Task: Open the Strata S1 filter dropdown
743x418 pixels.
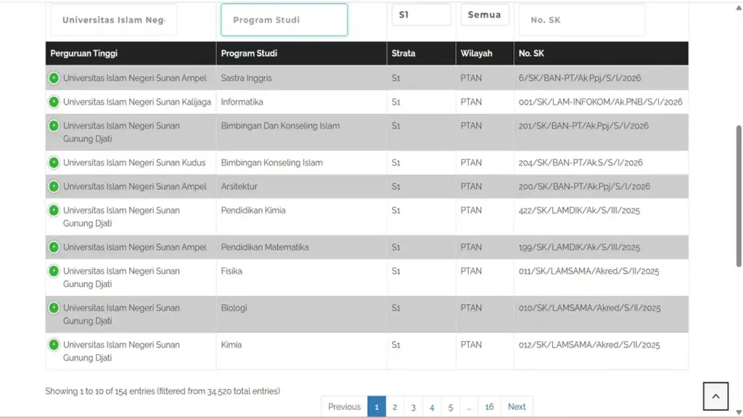Action: (421, 15)
